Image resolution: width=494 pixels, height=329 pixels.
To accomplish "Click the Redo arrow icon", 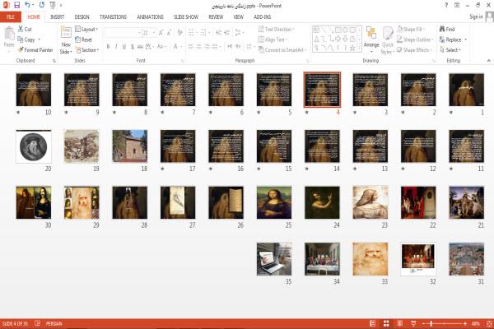I will pos(42,5).
